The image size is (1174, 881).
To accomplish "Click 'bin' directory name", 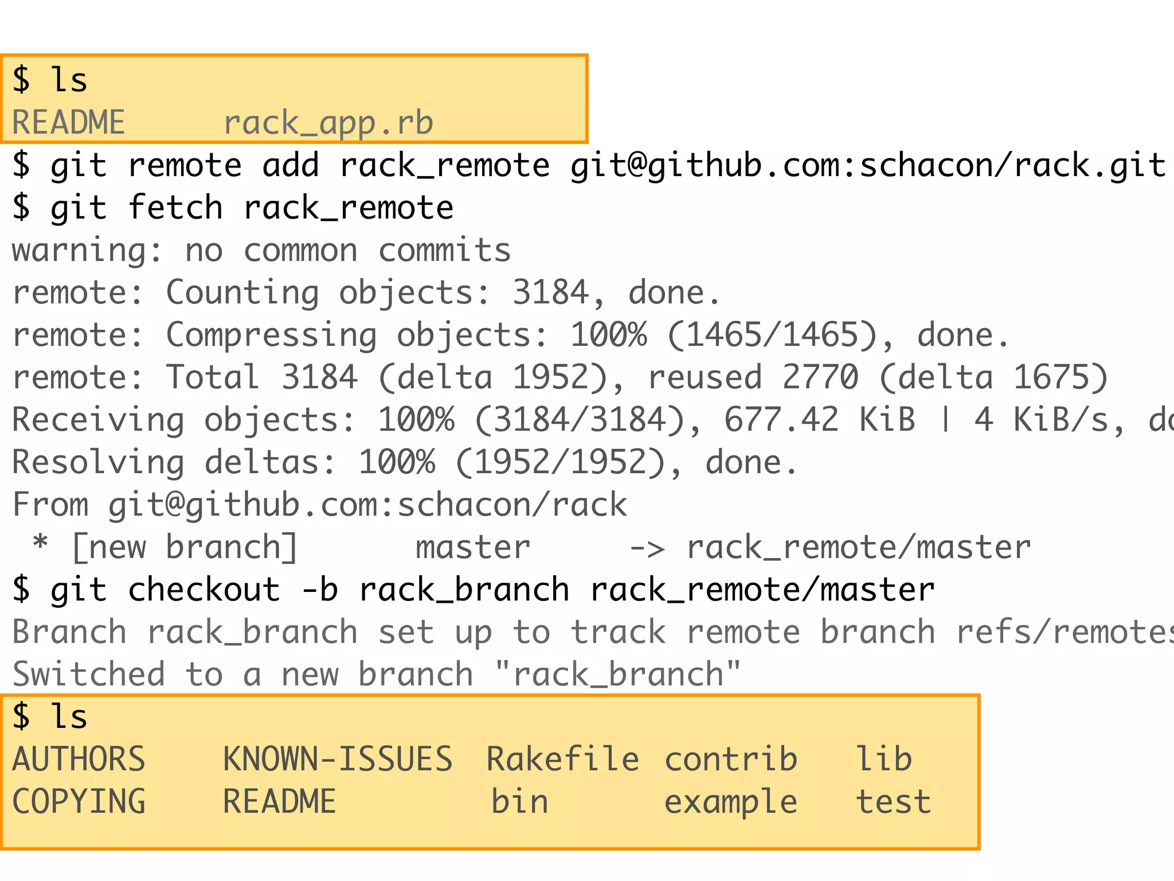I will (x=520, y=802).
